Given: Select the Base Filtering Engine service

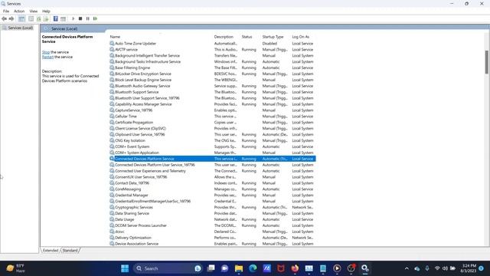Looking at the screenshot, I should pos(213,67).
